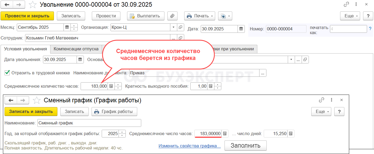Open more options of Сменный график window
Image resolution: width=374 pixels, height=154 pixels.
(x=332, y=100)
